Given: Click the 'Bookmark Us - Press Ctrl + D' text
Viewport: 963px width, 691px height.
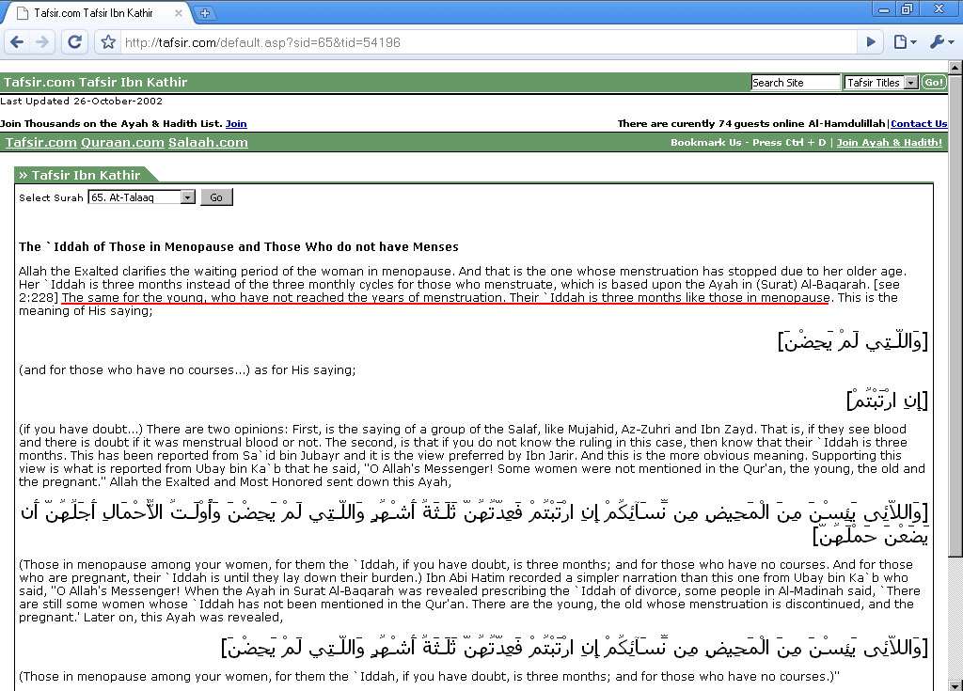Looking at the screenshot, I should pos(748,143).
